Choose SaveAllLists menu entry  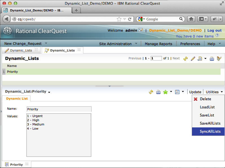point(208,123)
